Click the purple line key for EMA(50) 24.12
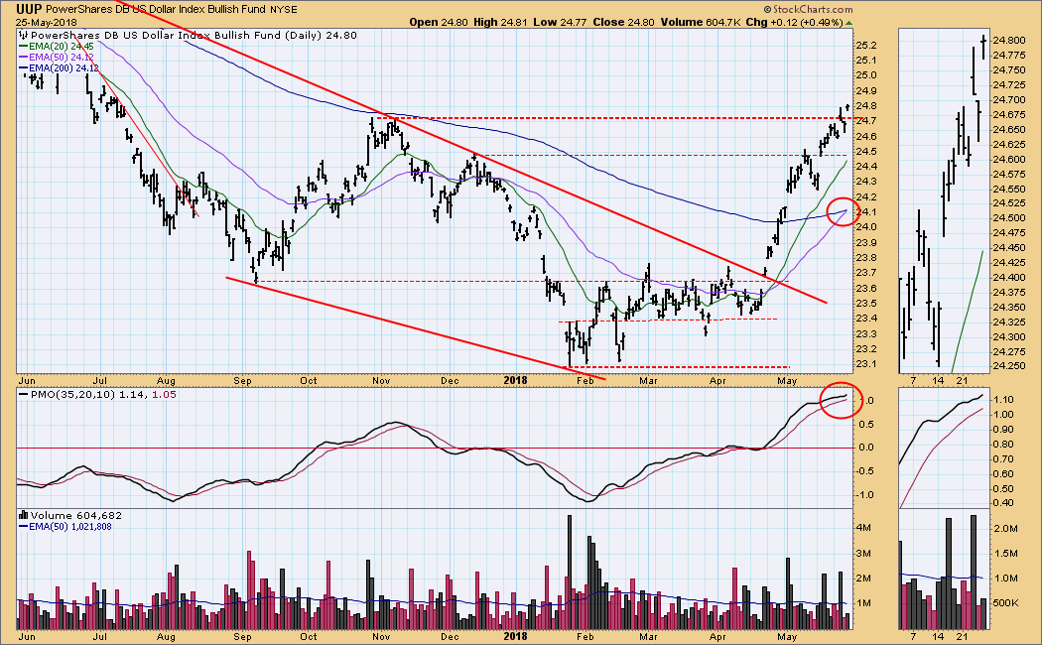The height and width of the screenshot is (645, 1042). pos(23,58)
